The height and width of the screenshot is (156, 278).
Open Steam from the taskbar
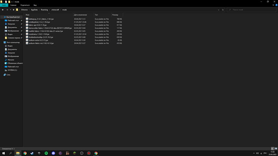click(x=32, y=153)
